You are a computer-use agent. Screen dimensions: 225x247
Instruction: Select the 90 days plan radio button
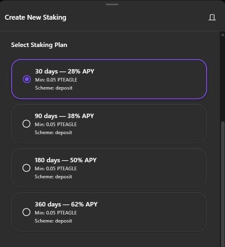click(26, 124)
